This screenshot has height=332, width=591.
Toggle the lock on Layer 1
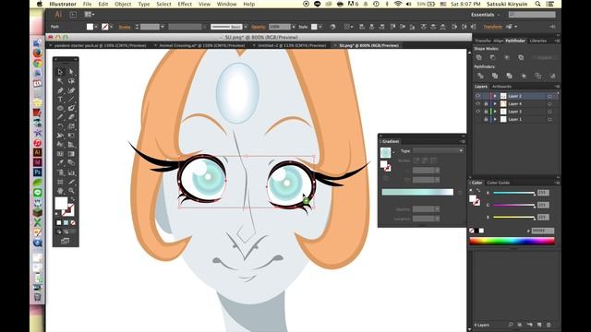(486, 119)
